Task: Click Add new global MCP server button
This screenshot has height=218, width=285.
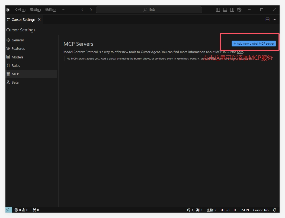Action: tap(254, 44)
